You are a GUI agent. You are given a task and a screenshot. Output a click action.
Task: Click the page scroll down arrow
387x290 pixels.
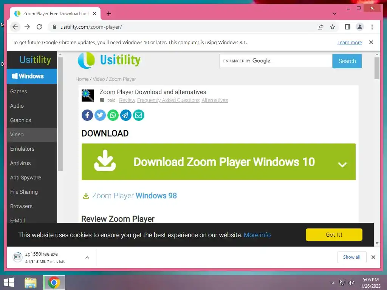[377, 243]
